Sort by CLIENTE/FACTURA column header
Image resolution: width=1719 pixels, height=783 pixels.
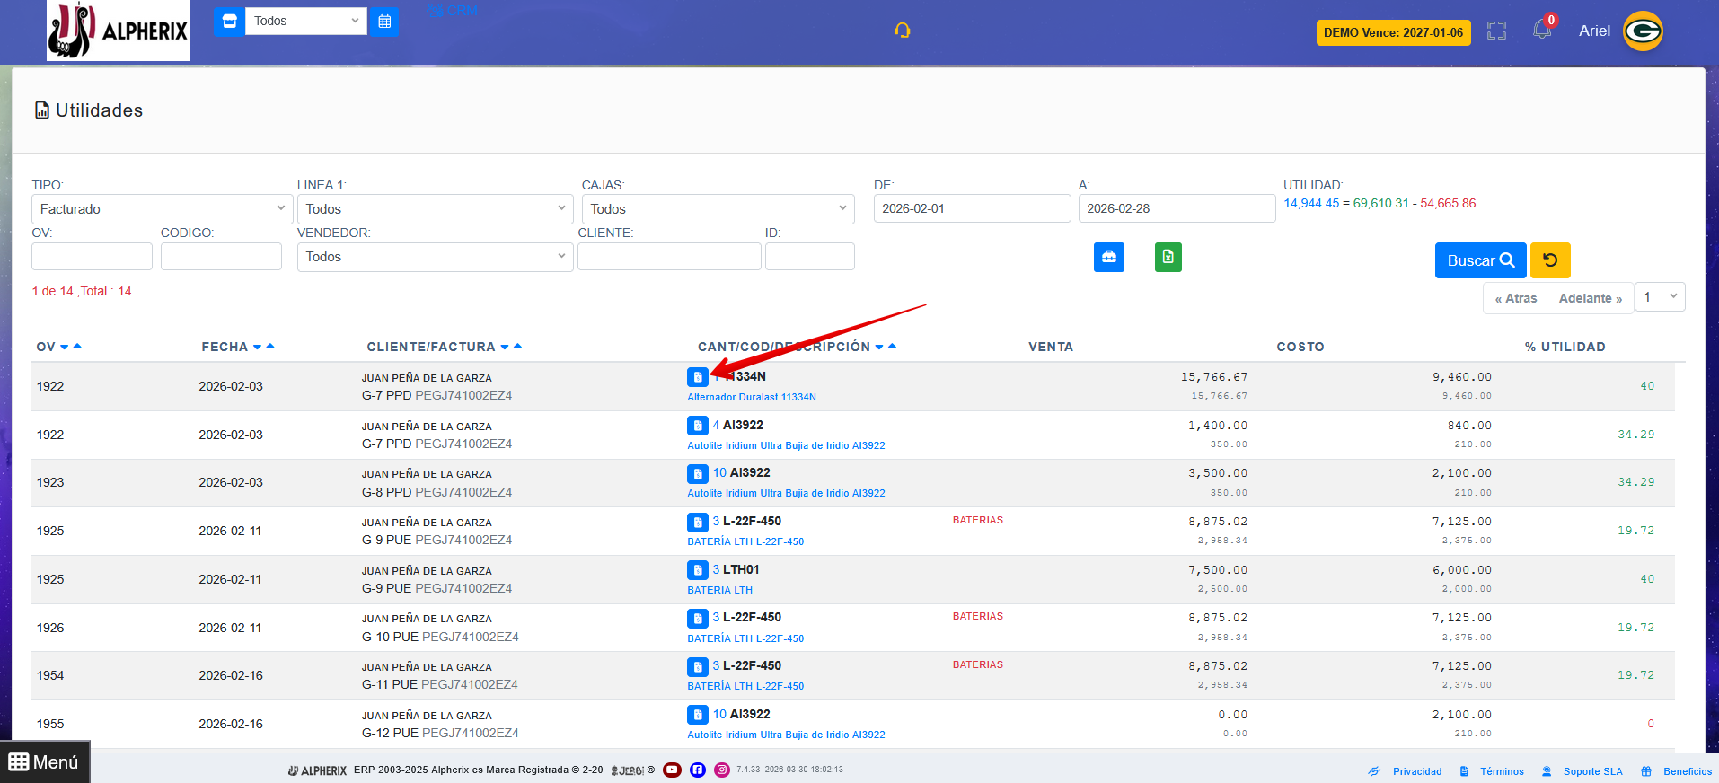pos(430,347)
